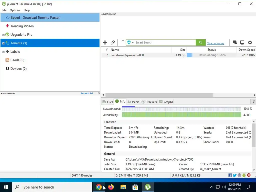
Task: Sort by the Name column header
Action: tap(140, 50)
